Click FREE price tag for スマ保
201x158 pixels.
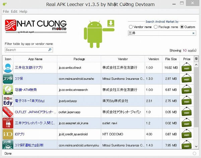(x=187, y=79)
